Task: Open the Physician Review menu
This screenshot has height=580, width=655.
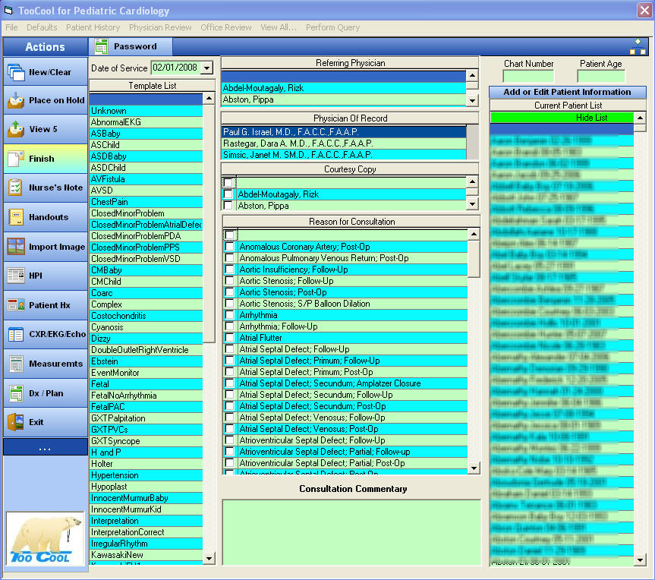Action: 160,27
